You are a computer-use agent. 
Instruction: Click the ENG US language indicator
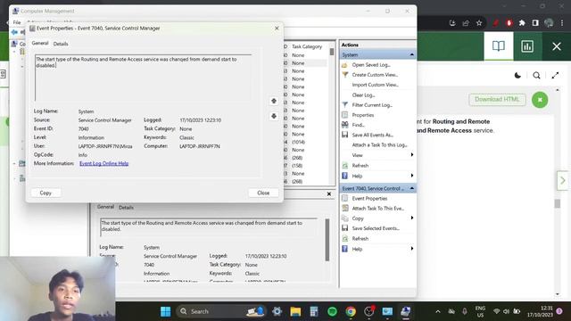click(480, 311)
